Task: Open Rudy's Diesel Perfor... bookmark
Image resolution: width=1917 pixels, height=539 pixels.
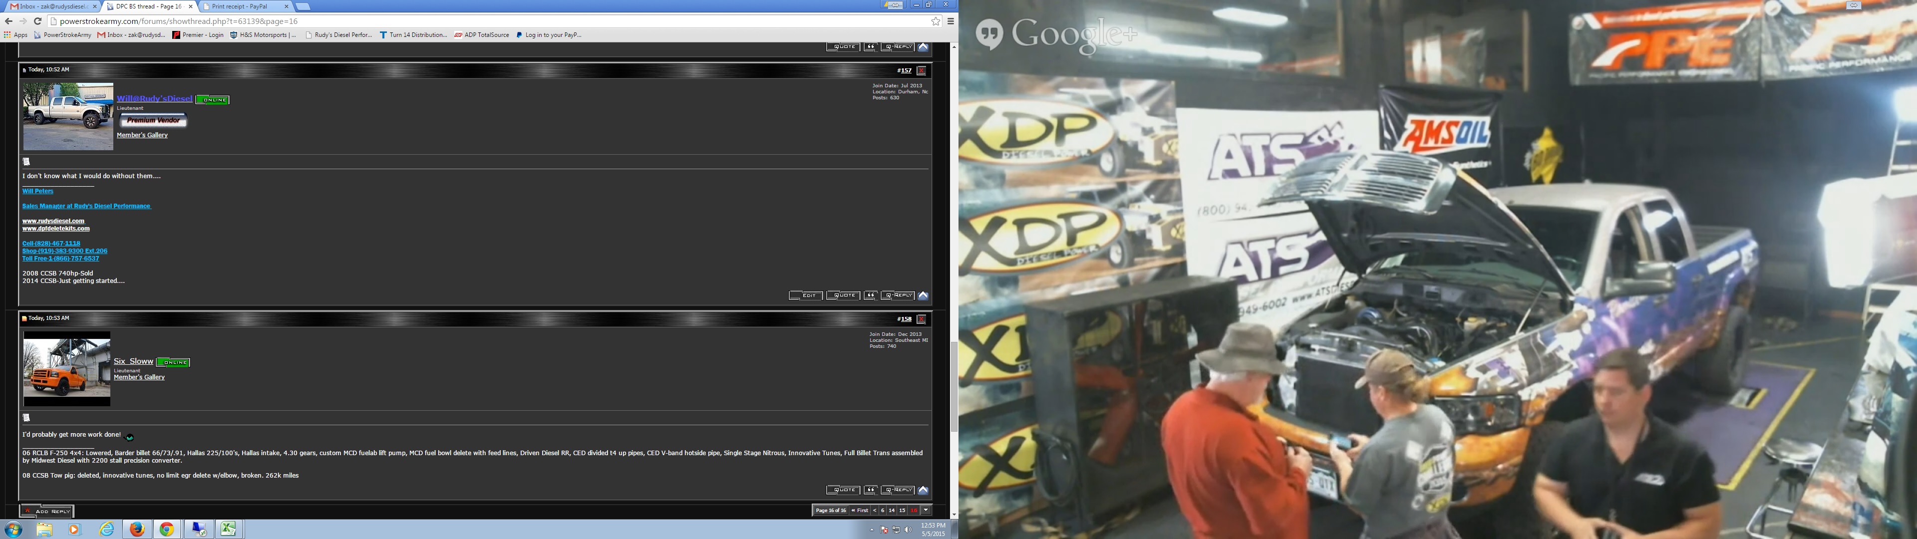Action: [x=339, y=35]
